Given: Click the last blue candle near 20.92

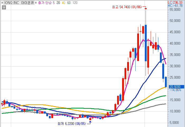Looking at the screenshot, I should pyautogui.click(x=166, y=82).
